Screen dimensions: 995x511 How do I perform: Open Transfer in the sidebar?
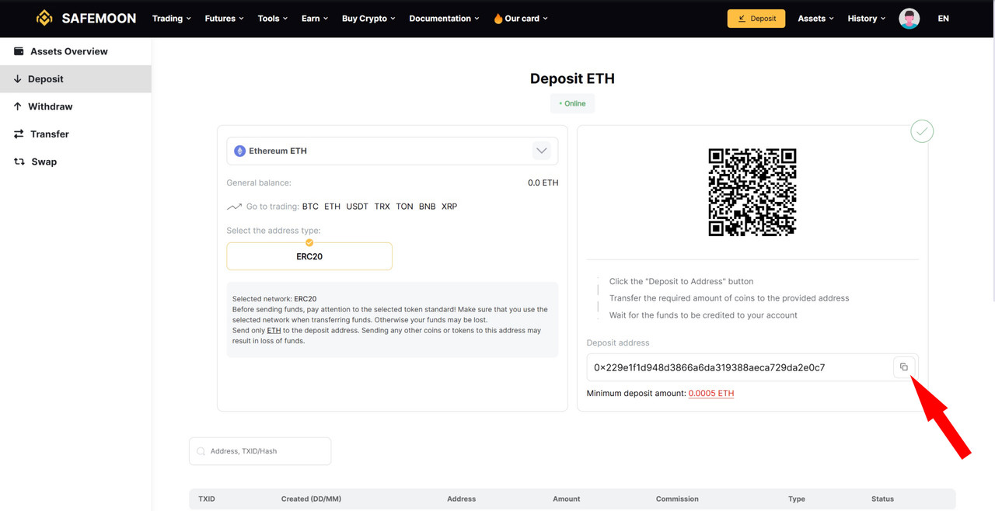click(75, 134)
